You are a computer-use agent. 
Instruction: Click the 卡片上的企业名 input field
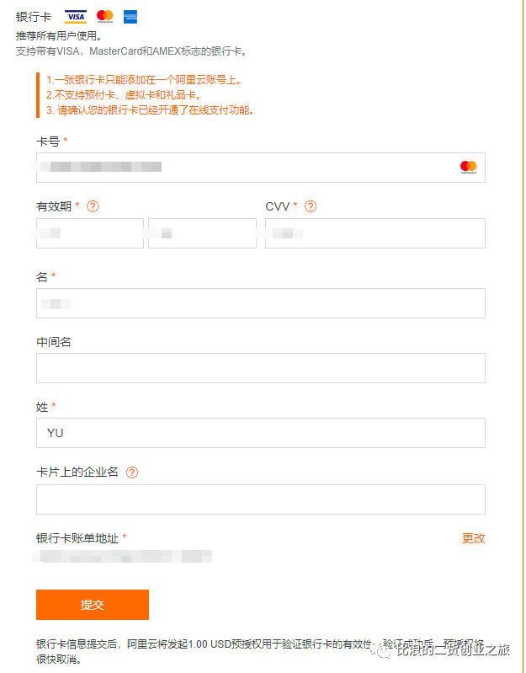tap(261, 499)
